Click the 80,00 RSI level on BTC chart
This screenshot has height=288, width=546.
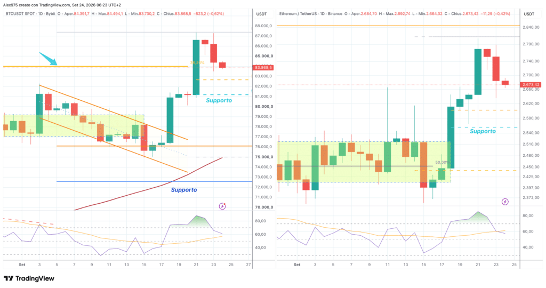click(260, 221)
